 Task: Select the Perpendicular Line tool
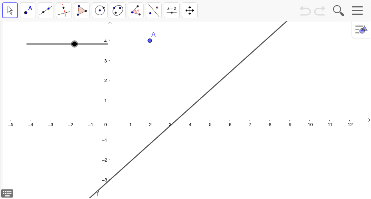point(64,10)
